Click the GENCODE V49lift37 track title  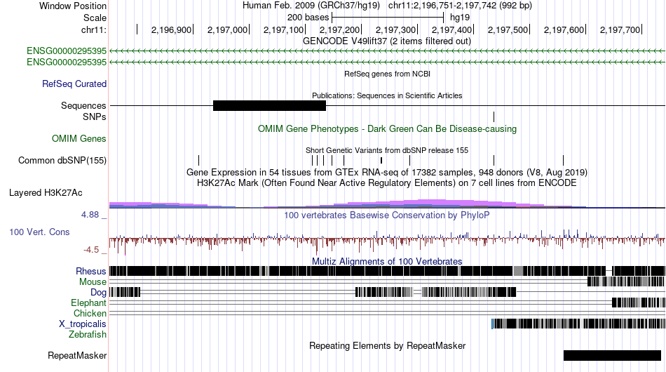pos(386,41)
